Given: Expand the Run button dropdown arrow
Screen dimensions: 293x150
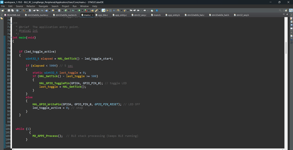Looking at the screenshot, I should (82, 10).
